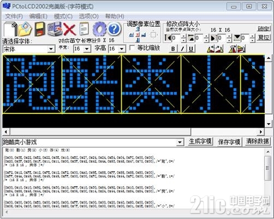Expand the 宋体 font dropdown
Screen dimensions: 274x219
click(x=51, y=49)
